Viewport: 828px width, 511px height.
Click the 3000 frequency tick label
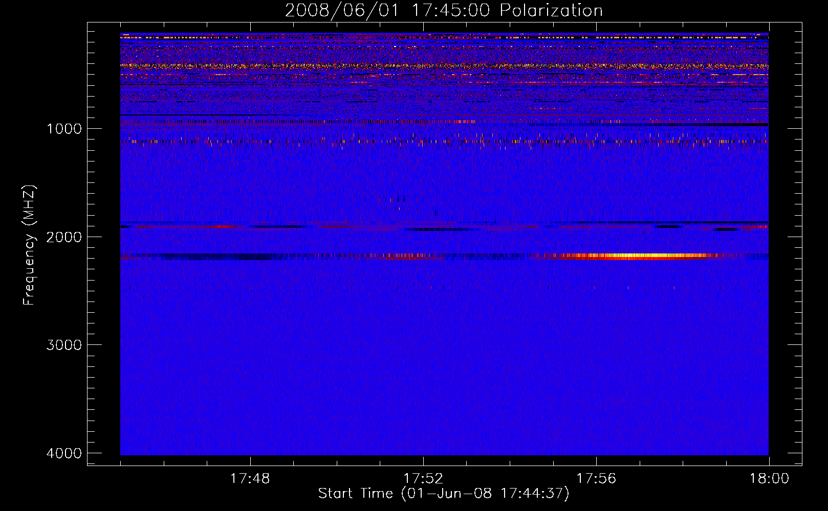tap(64, 345)
